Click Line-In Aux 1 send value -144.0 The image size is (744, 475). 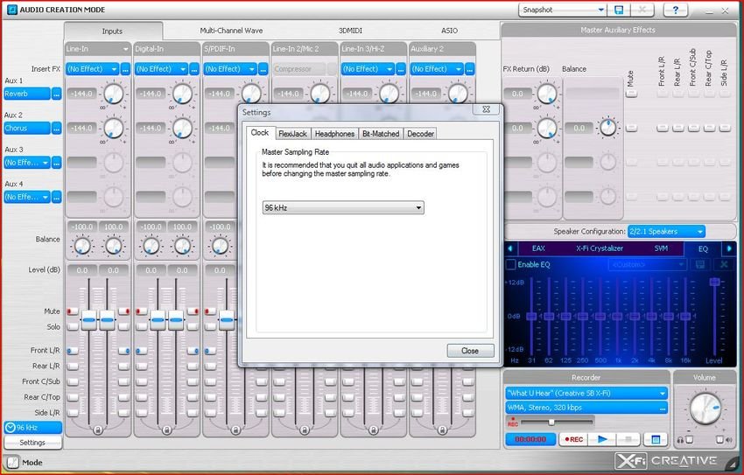tap(81, 94)
